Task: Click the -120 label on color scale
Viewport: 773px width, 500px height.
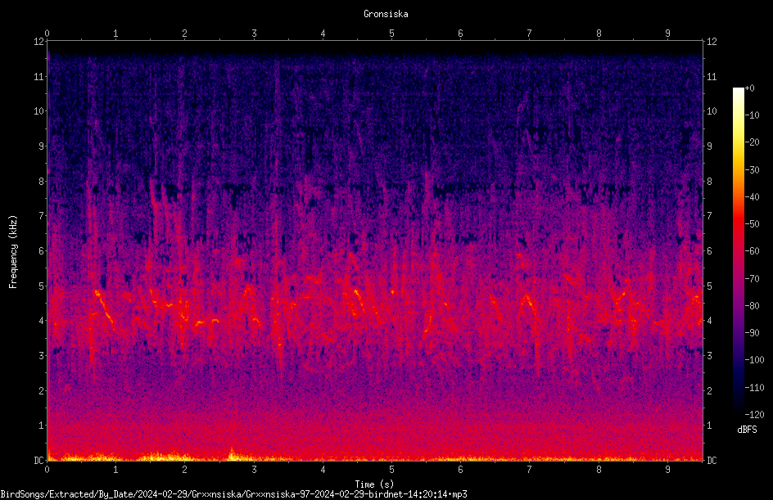Action: (754, 414)
